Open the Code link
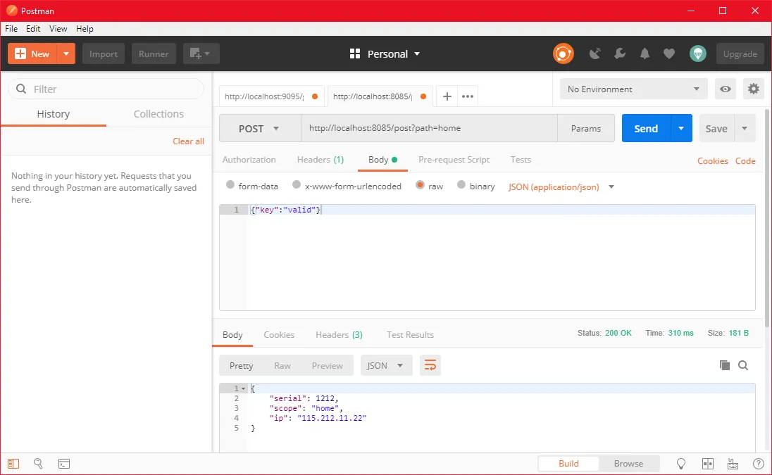Image resolution: width=772 pixels, height=475 pixels. coord(745,160)
